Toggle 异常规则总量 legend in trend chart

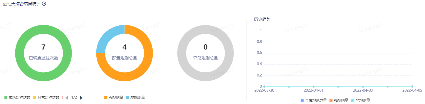click(314, 100)
